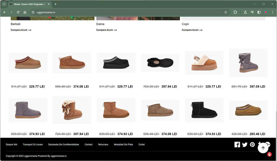Screen dimensions: 277x161
Task: Open grey mini boot in bottom row
Action: [28, 110]
